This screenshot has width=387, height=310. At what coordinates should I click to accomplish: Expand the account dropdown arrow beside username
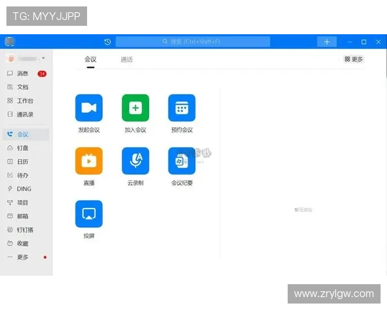point(43,58)
